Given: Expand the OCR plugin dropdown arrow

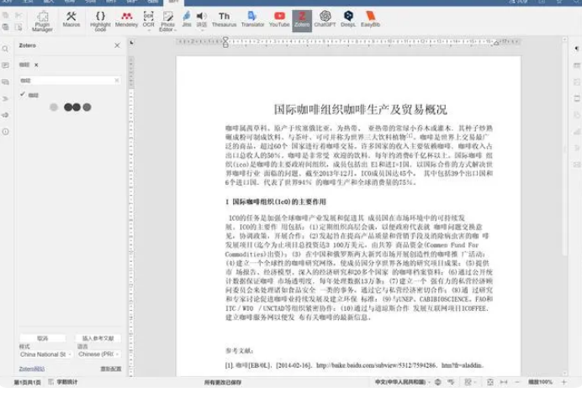Looking at the screenshot, I should pyautogui.click(x=149, y=30).
